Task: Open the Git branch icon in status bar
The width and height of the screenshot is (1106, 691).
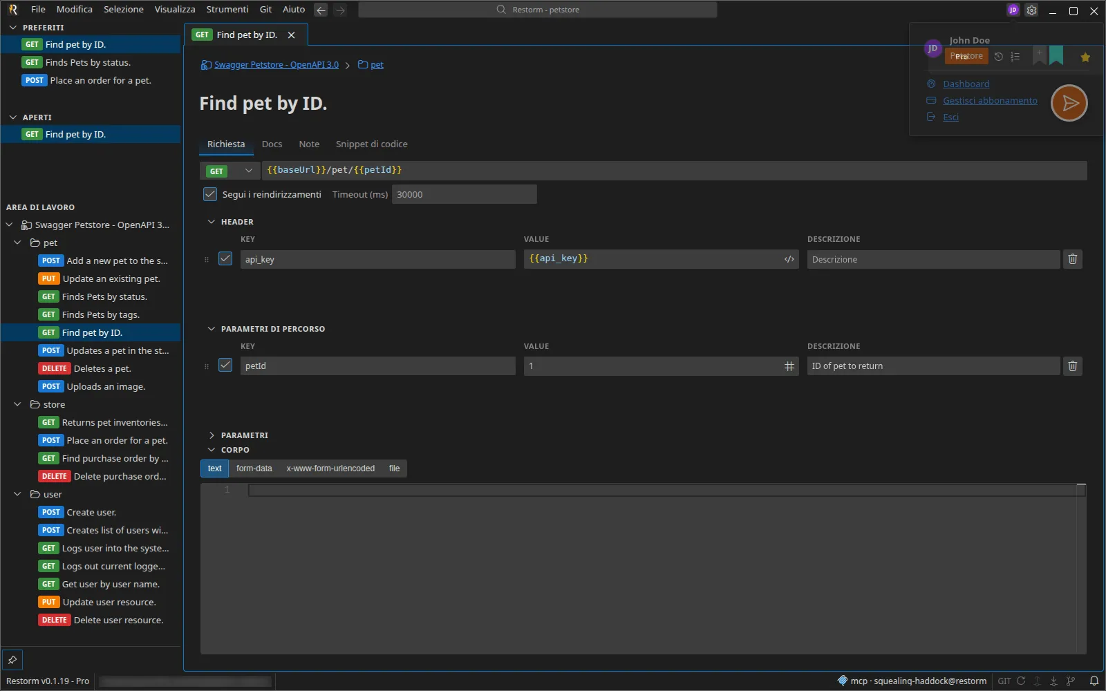Action: [x=1071, y=681]
